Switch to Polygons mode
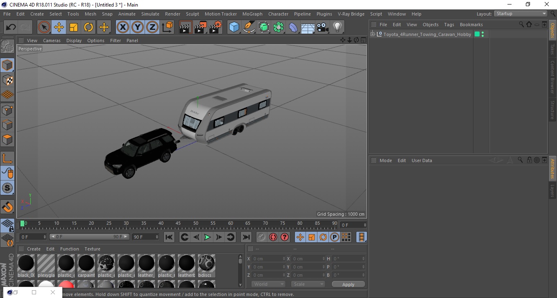Viewport: 557px width, 298px height. click(x=7, y=139)
